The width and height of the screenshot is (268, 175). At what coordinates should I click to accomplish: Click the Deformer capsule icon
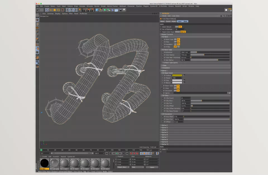[113, 10]
